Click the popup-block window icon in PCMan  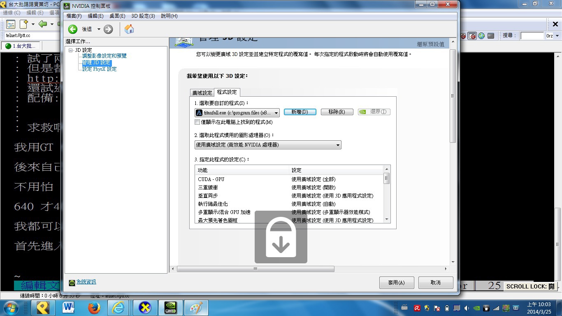pos(472,36)
